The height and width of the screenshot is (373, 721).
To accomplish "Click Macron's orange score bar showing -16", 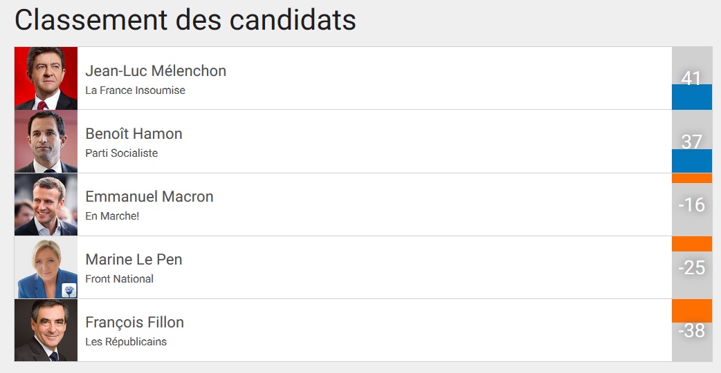I will coord(692,178).
